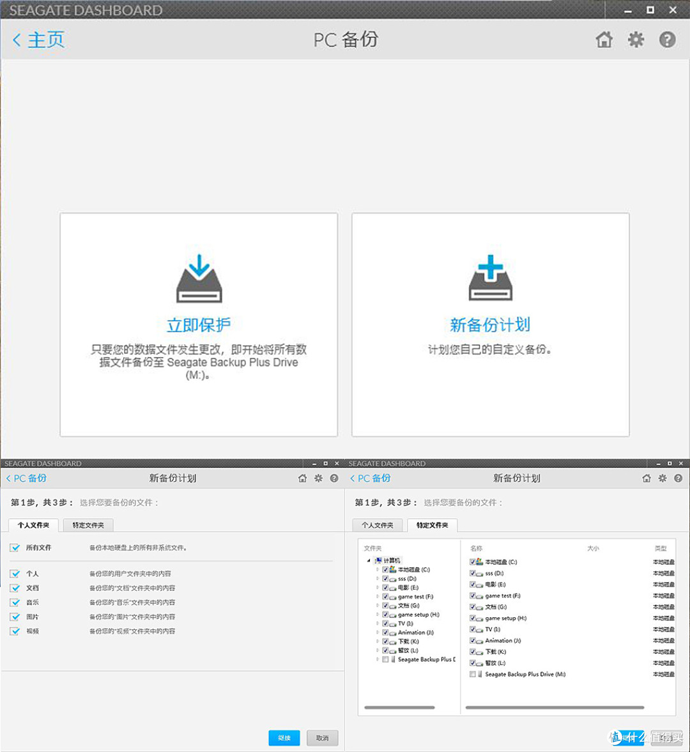
Task: Uncheck the 视频 checkbox
Action: tap(15, 631)
